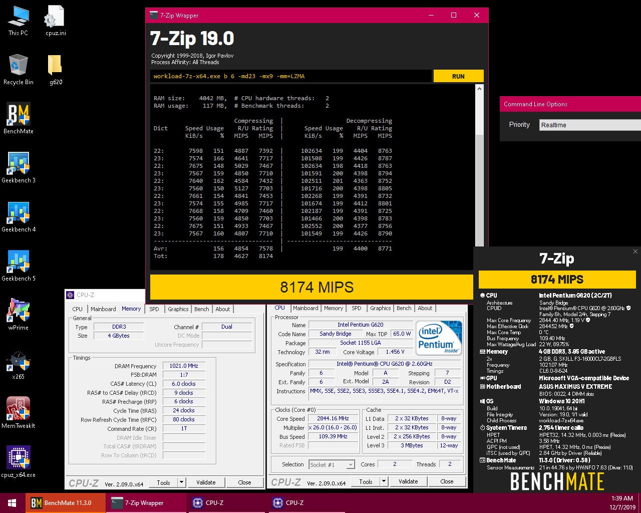Launch the MemTweakIt desktop shortcut
The height and width of the screenshot is (513, 641).
(x=18, y=413)
